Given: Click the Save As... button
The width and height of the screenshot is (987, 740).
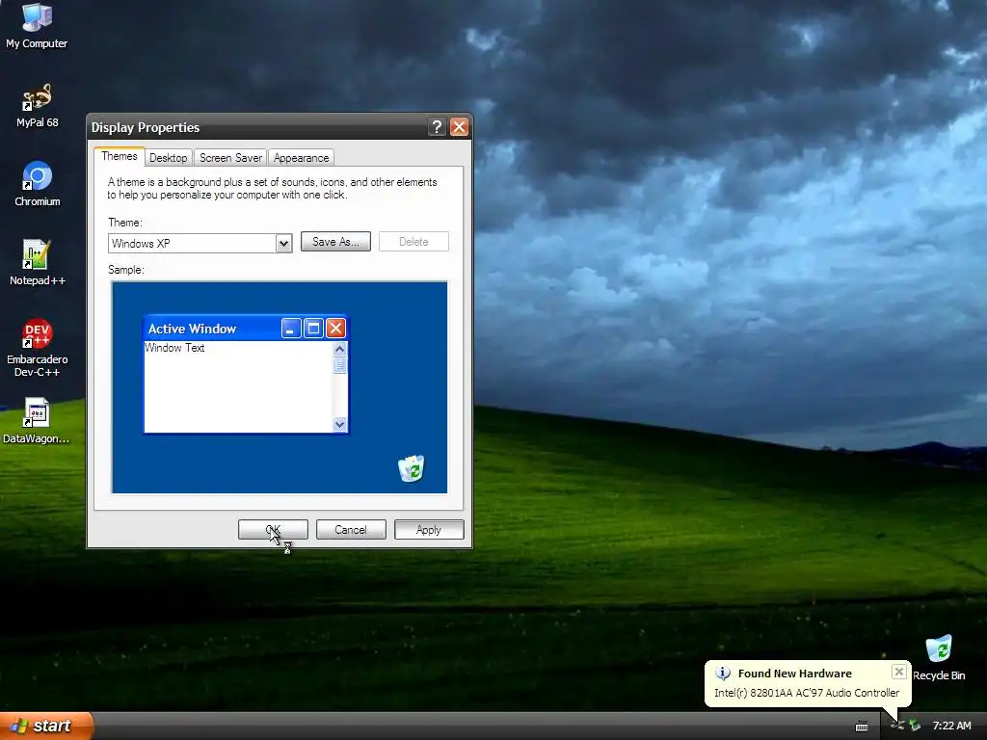Looking at the screenshot, I should pyautogui.click(x=335, y=242).
